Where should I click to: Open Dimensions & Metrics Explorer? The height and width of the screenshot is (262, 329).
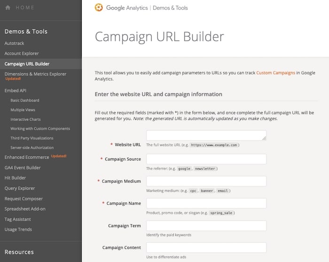pyautogui.click(x=35, y=74)
